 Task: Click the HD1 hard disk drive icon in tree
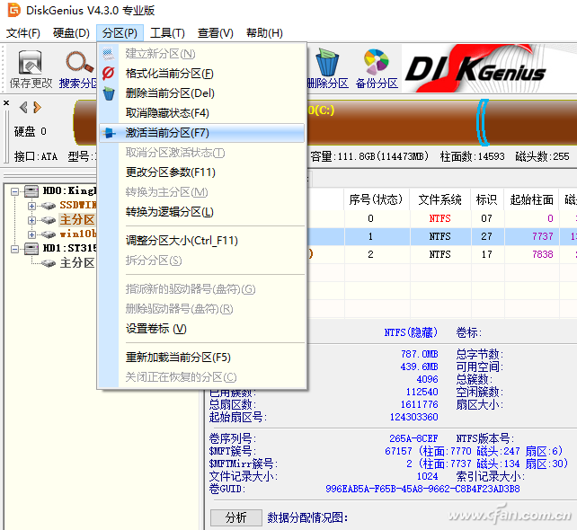(x=31, y=249)
